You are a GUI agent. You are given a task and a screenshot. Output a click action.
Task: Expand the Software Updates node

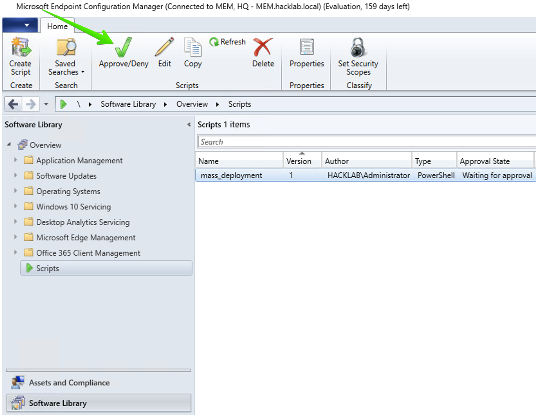(x=15, y=175)
